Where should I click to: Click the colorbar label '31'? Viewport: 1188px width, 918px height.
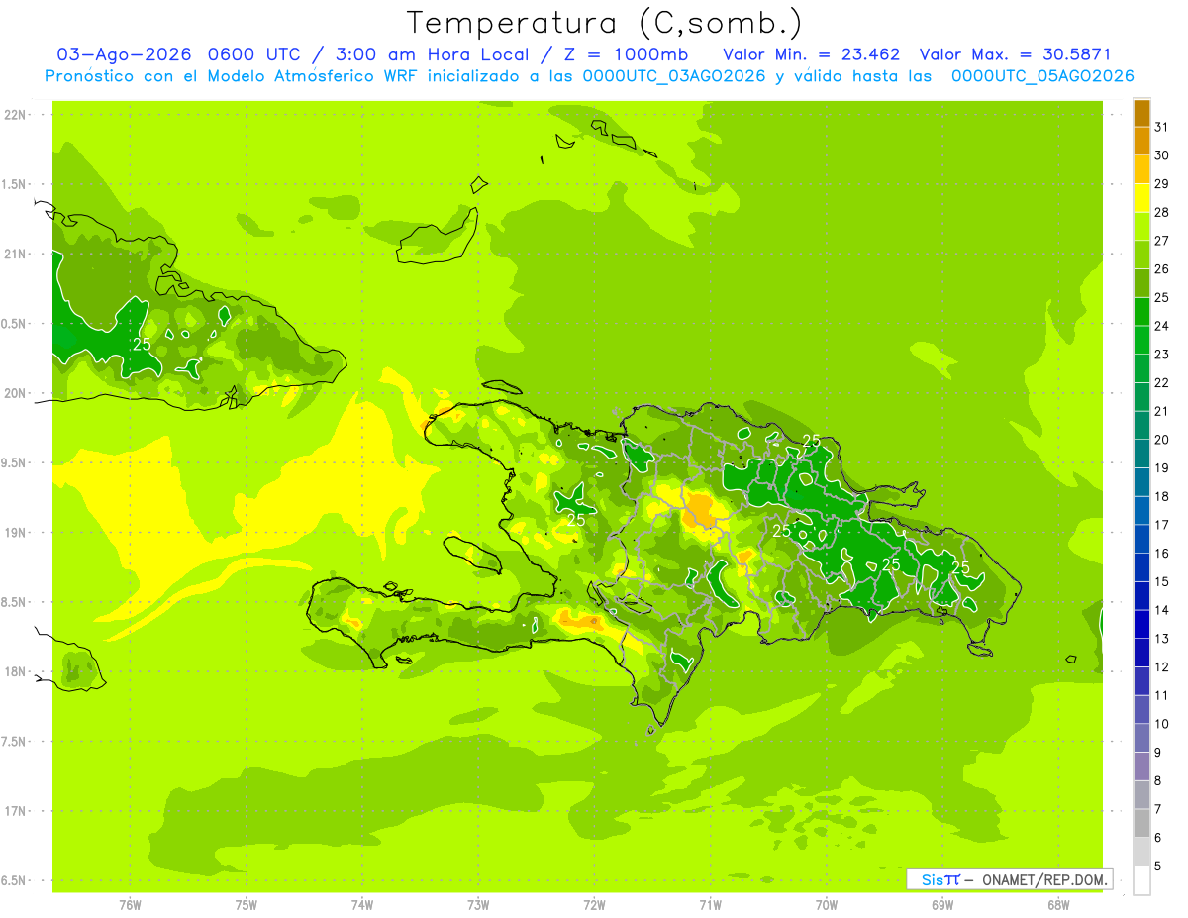(x=1162, y=127)
